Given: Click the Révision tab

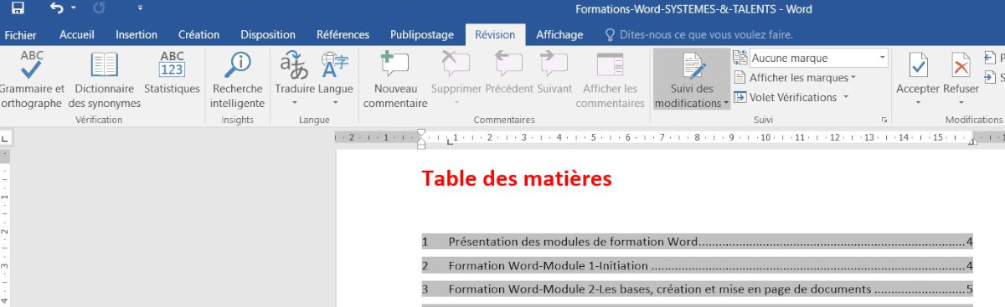Looking at the screenshot, I should pyautogui.click(x=495, y=35).
